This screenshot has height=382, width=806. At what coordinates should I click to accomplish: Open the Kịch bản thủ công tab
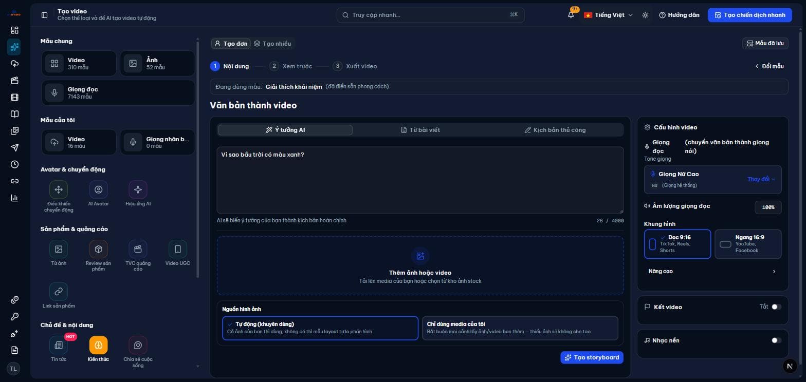point(555,130)
